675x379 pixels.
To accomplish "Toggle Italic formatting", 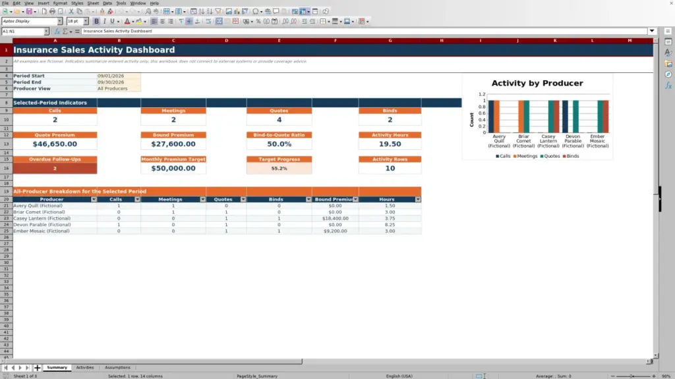I will point(105,22).
